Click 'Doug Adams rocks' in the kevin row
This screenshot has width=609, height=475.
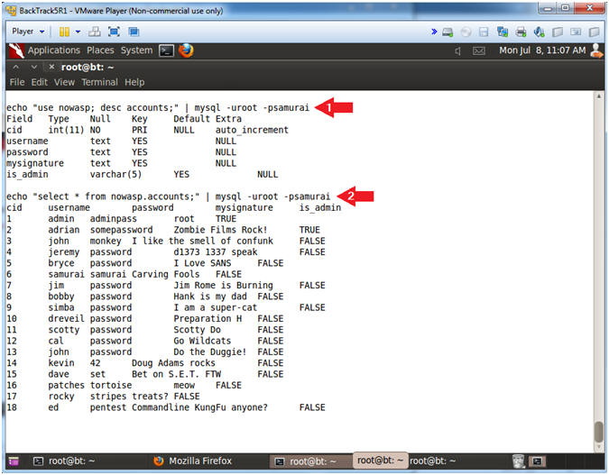[173, 363]
